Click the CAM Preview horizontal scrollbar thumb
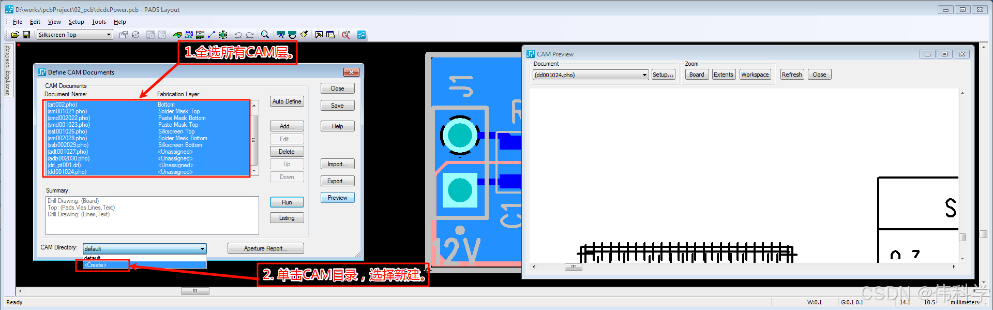The image size is (993, 310). pos(573,267)
